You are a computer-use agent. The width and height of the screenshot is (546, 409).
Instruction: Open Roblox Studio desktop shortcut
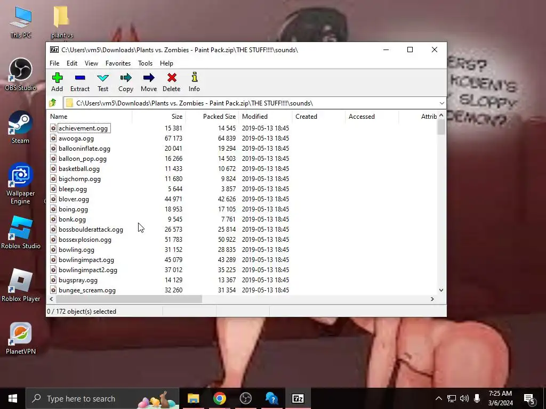[x=21, y=233]
